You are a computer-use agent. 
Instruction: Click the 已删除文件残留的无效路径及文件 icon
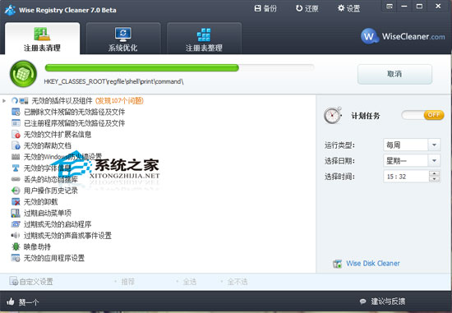click(16, 112)
